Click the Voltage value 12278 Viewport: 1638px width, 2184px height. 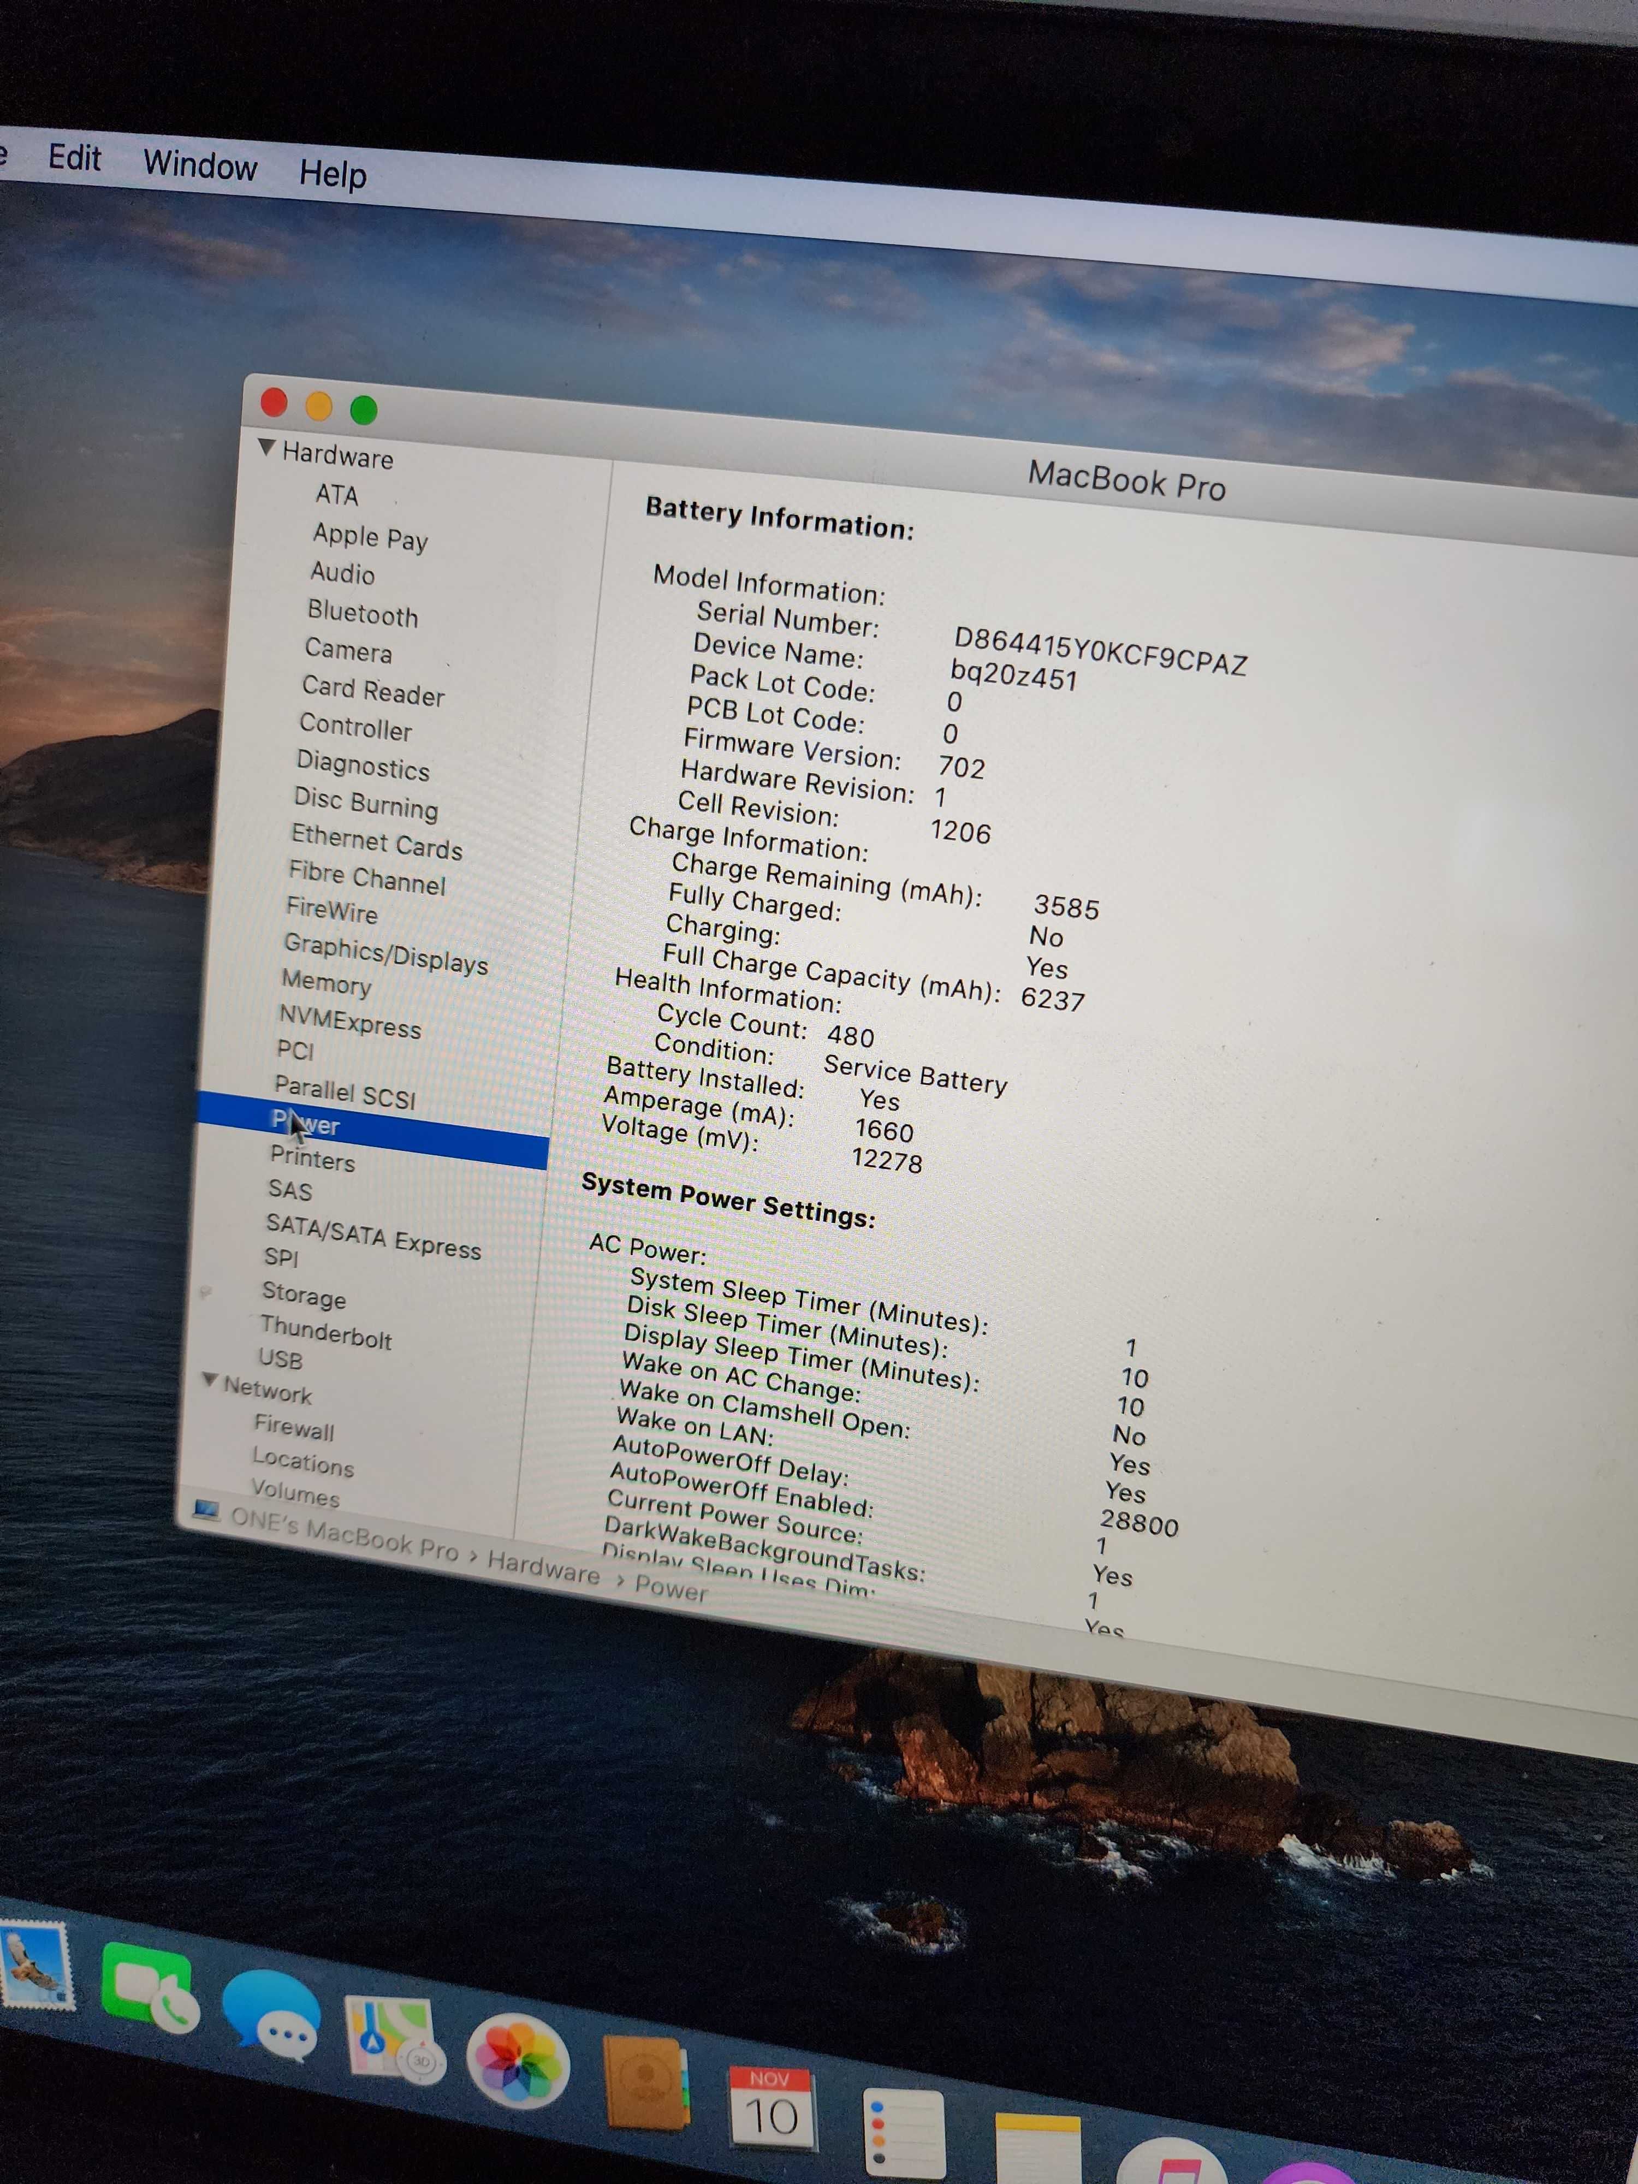coord(887,1160)
